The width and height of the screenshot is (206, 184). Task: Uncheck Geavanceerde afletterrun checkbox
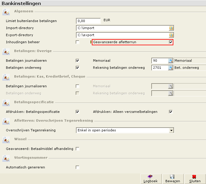(x=170, y=42)
